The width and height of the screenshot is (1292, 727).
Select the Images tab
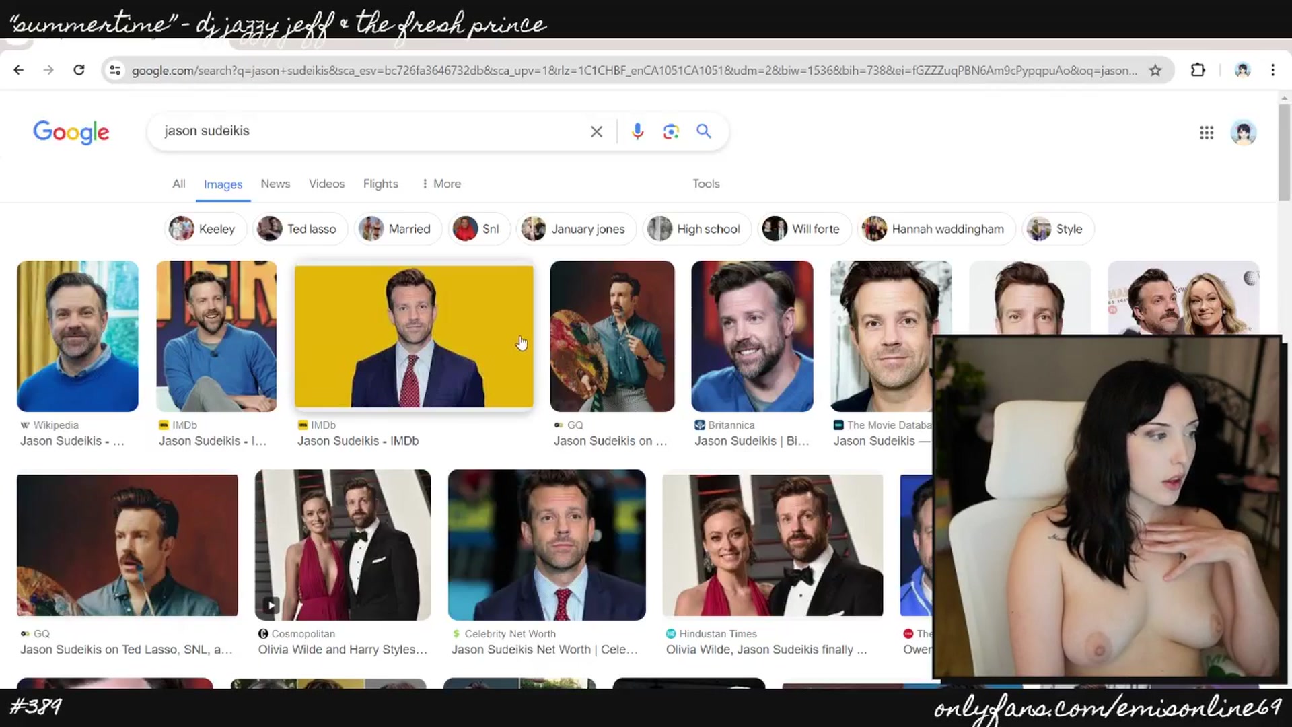pyautogui.click(x=223, y=184)
